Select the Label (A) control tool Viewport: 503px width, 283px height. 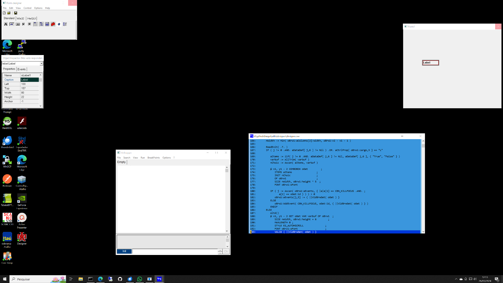pos(6,24)
